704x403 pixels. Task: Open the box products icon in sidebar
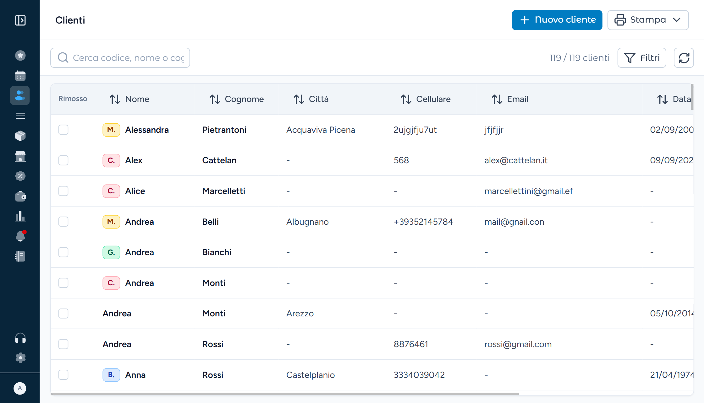coord(20,136)
